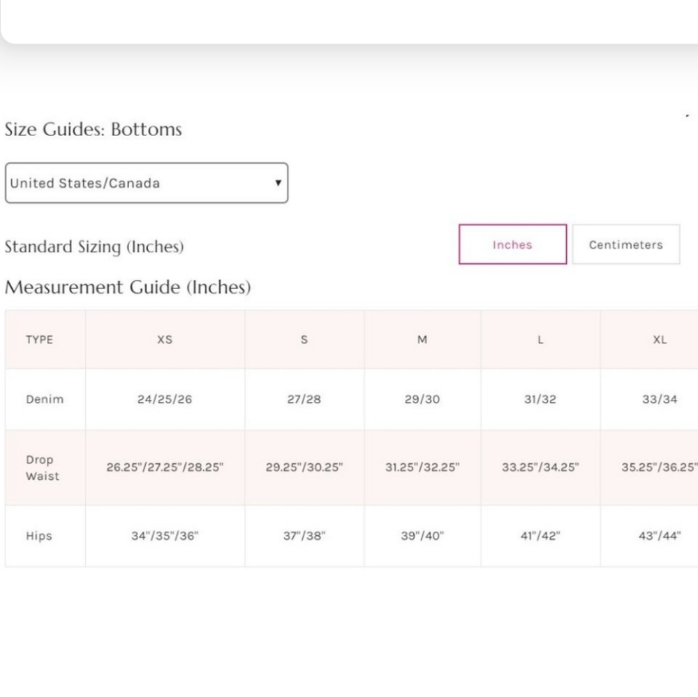
Task: Select the L column header
Action: (x=540, y=340)
